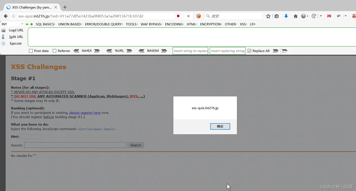The width and height of the screenshot is (356, 191).
Task: Expand the globe icon dropdown arrow
Action: coord(307,16)
